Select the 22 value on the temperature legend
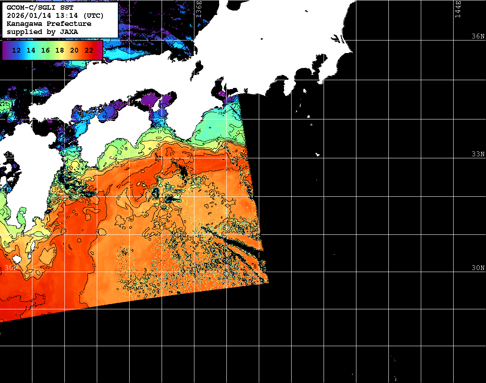 89,51
